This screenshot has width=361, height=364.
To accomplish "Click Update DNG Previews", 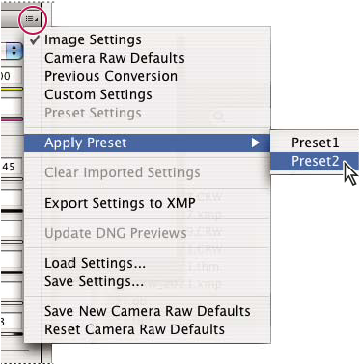I will [x=116, y=233].
